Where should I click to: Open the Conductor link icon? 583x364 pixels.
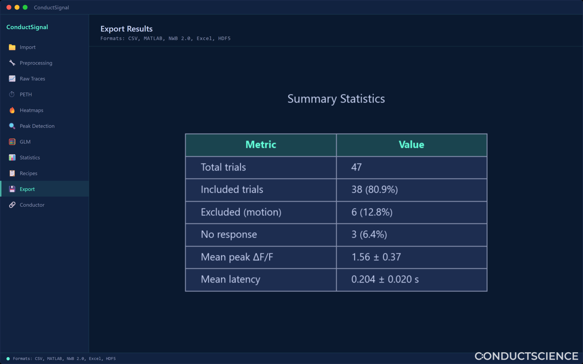tap(12, 205)
